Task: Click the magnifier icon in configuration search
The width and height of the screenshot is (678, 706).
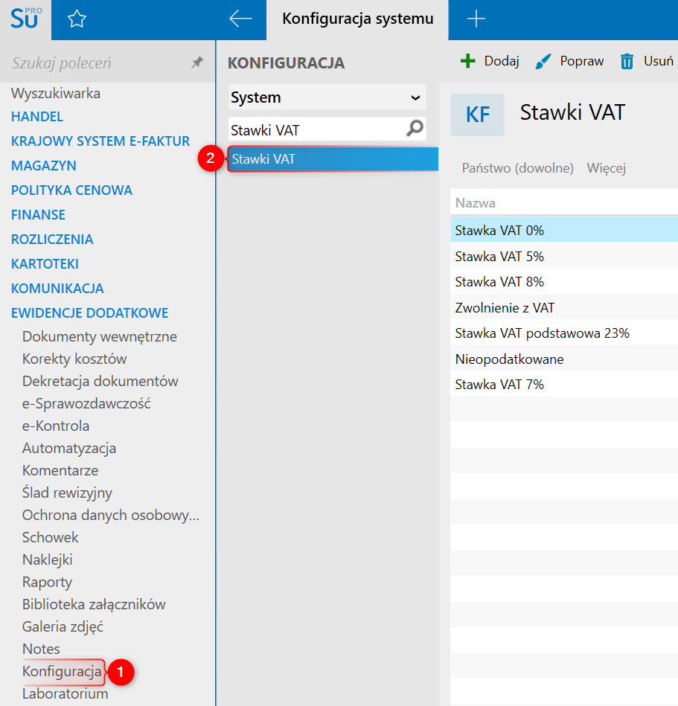Action: pos(415,129)
